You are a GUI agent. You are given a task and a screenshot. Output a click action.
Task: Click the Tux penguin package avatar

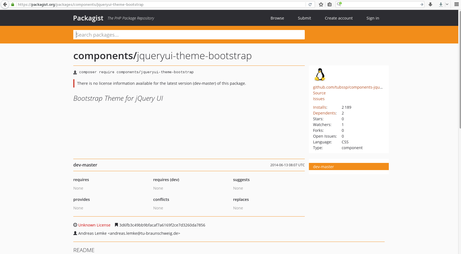[x=320, y=75]
